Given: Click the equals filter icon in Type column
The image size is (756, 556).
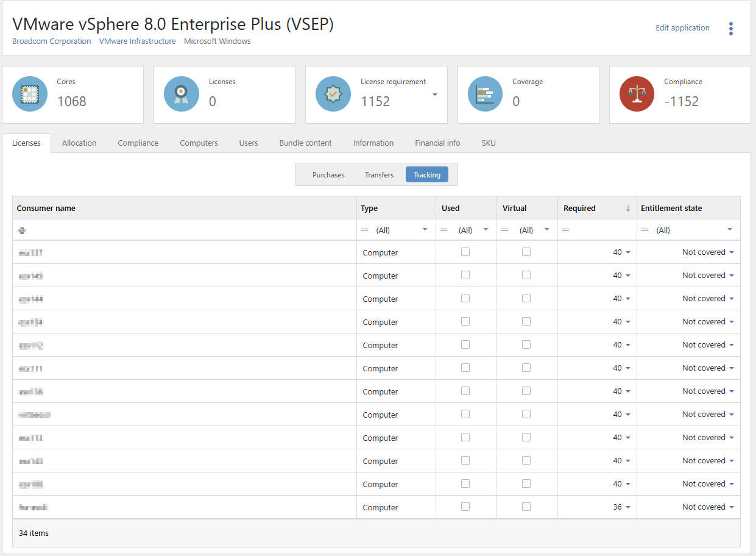Looking at the screenshot, I should pyautogui.click(x=365, y=230).
